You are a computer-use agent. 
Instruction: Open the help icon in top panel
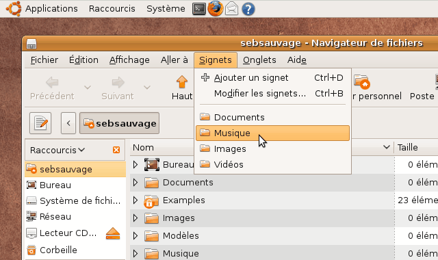click(248, 9)
